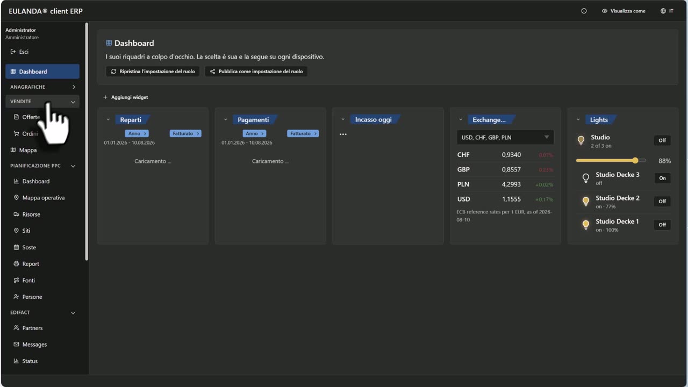The height and width of the screenshot is (387, 688).
Task: Click the globe language icon
Action: (663, 11)
